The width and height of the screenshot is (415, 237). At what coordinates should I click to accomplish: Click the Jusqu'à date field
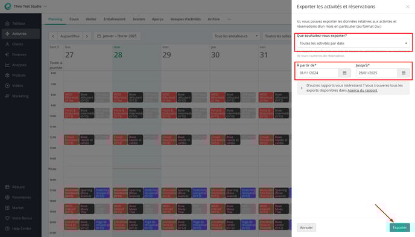point(376,73)
